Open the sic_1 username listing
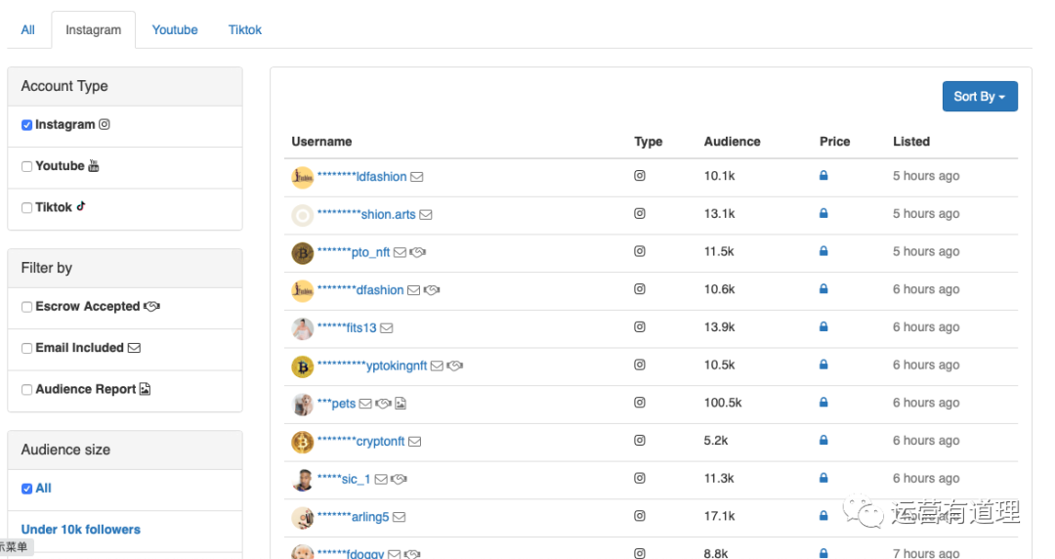This screenshot has height=559, width=1055. tap(344, 479)
